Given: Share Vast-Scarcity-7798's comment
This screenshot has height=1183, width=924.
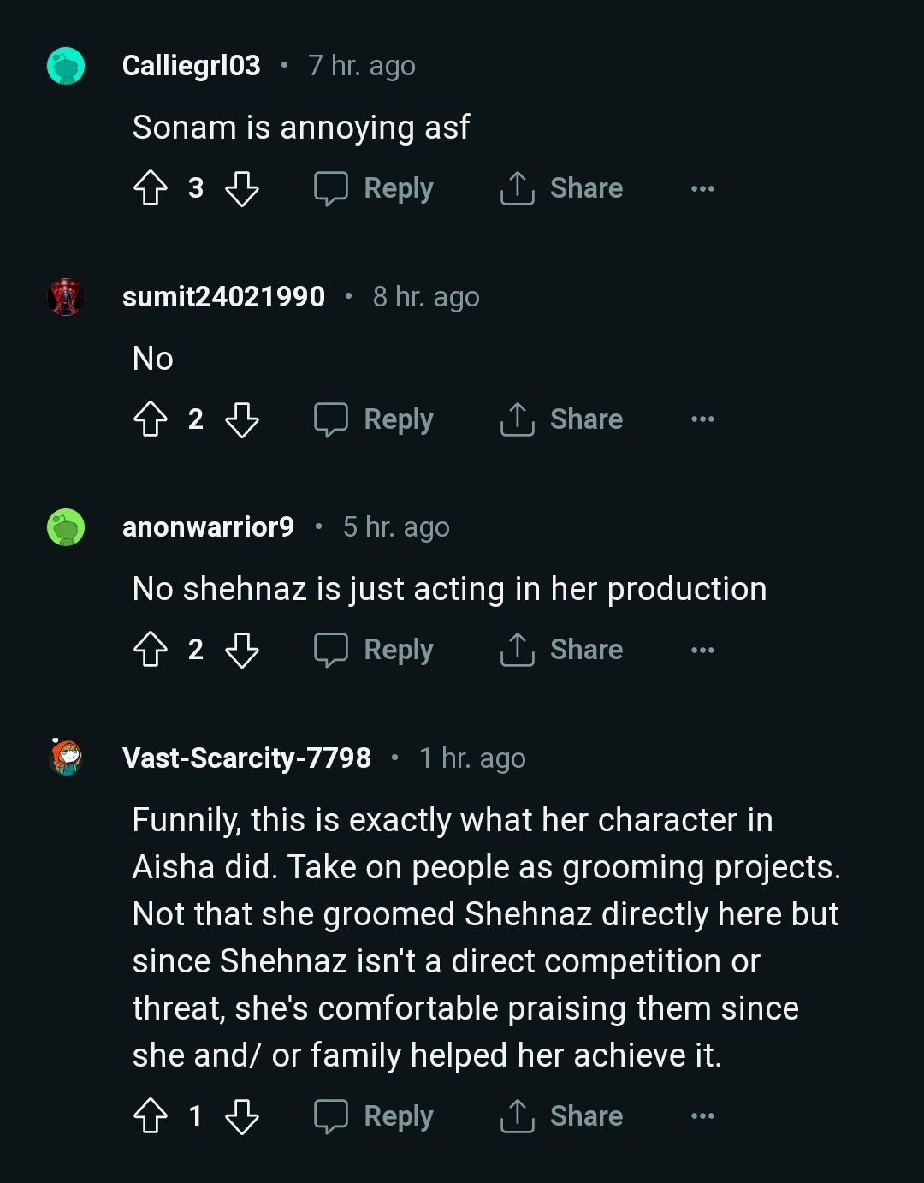Looking at the screenshot, I should pyautogui.click(x=562, y=1116).
